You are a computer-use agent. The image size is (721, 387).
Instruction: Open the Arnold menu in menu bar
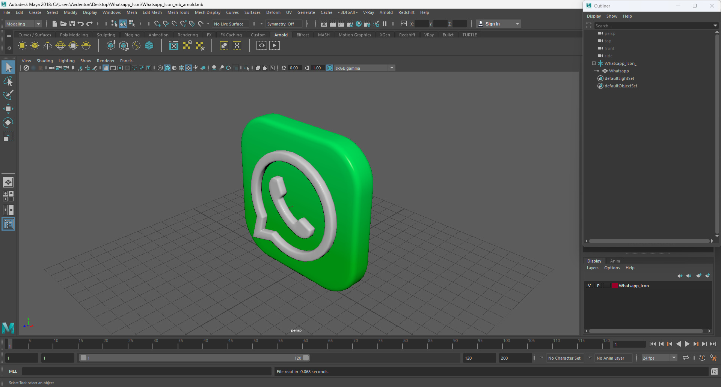point(386,12)
